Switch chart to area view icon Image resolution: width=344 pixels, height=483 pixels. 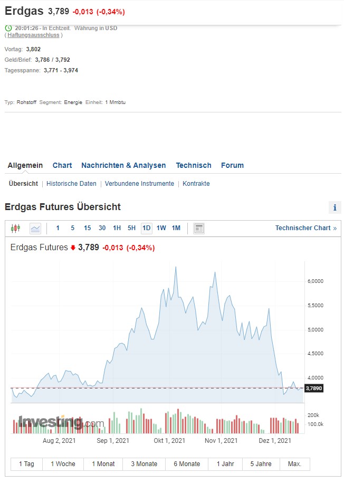point(35,228)
